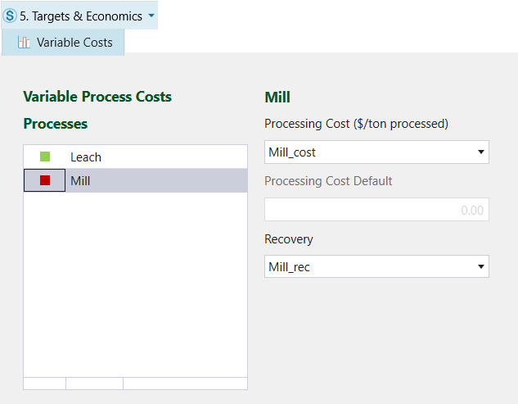Click the green Leach color swatch

coord(45,157)
